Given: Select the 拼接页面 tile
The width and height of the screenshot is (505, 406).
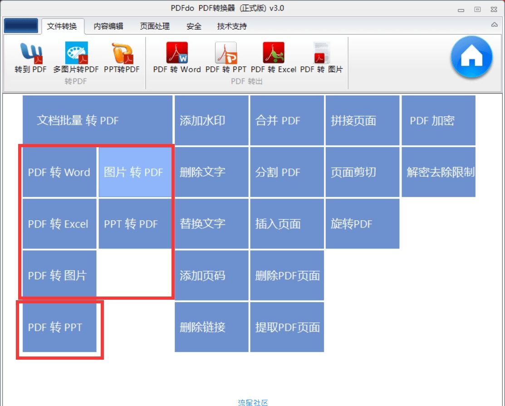Looking at the screenshot, I should tap(363, 120).
